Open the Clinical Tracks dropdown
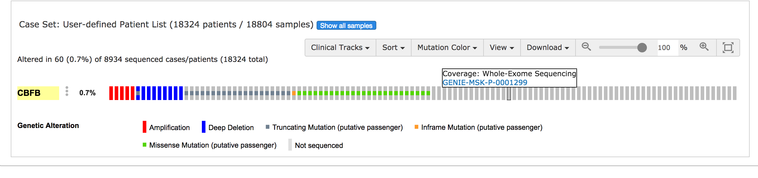 tap(340, 48)
